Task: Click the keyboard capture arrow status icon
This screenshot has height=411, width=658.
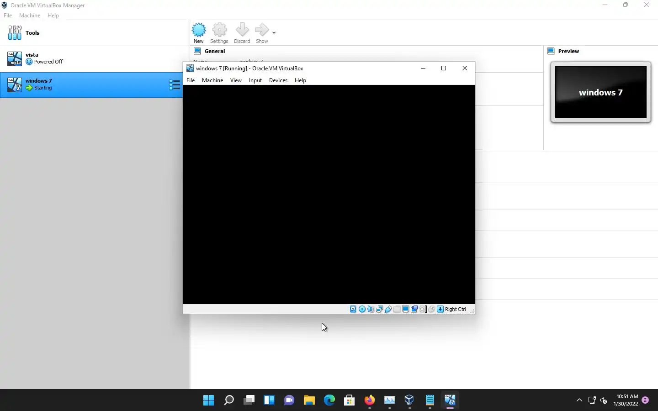Action: [x=440, y=309]
